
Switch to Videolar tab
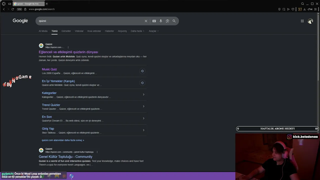(79, 31)
